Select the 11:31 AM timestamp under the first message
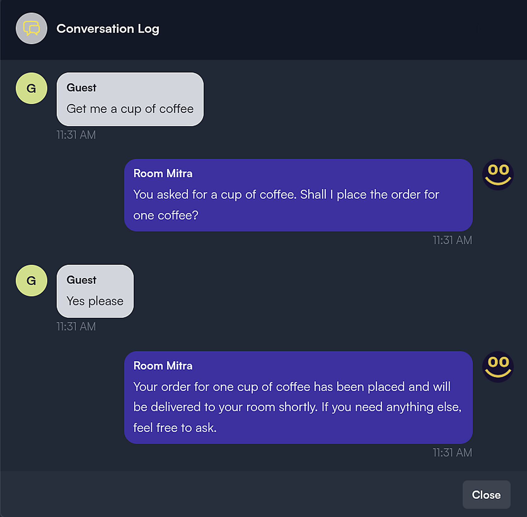The image size is (527, 517). click(76, 135)
